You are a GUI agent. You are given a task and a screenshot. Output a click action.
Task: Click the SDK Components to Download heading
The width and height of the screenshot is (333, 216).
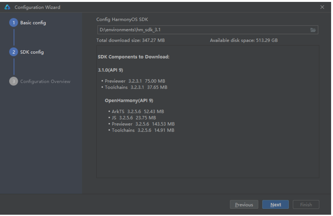(133, 57)
